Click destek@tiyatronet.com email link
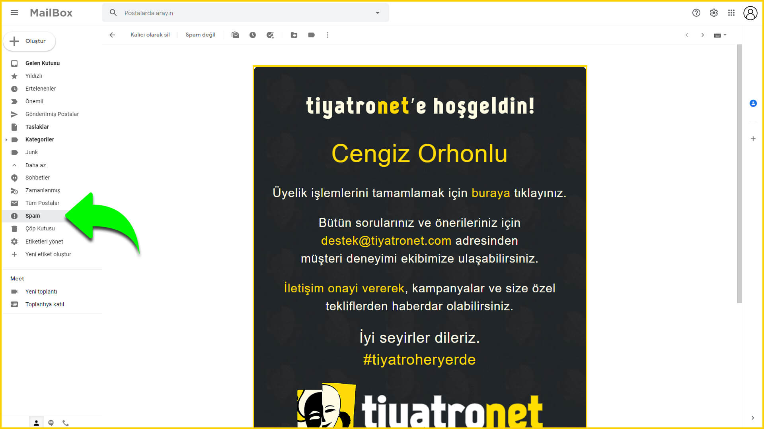Image resolution: width=764 pixels, height=429 pixels. click(386, 241)
